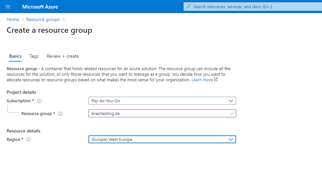This screenshot has height=178, width=322.
Task: Click the Resource group field label
Action: point(36,114)
